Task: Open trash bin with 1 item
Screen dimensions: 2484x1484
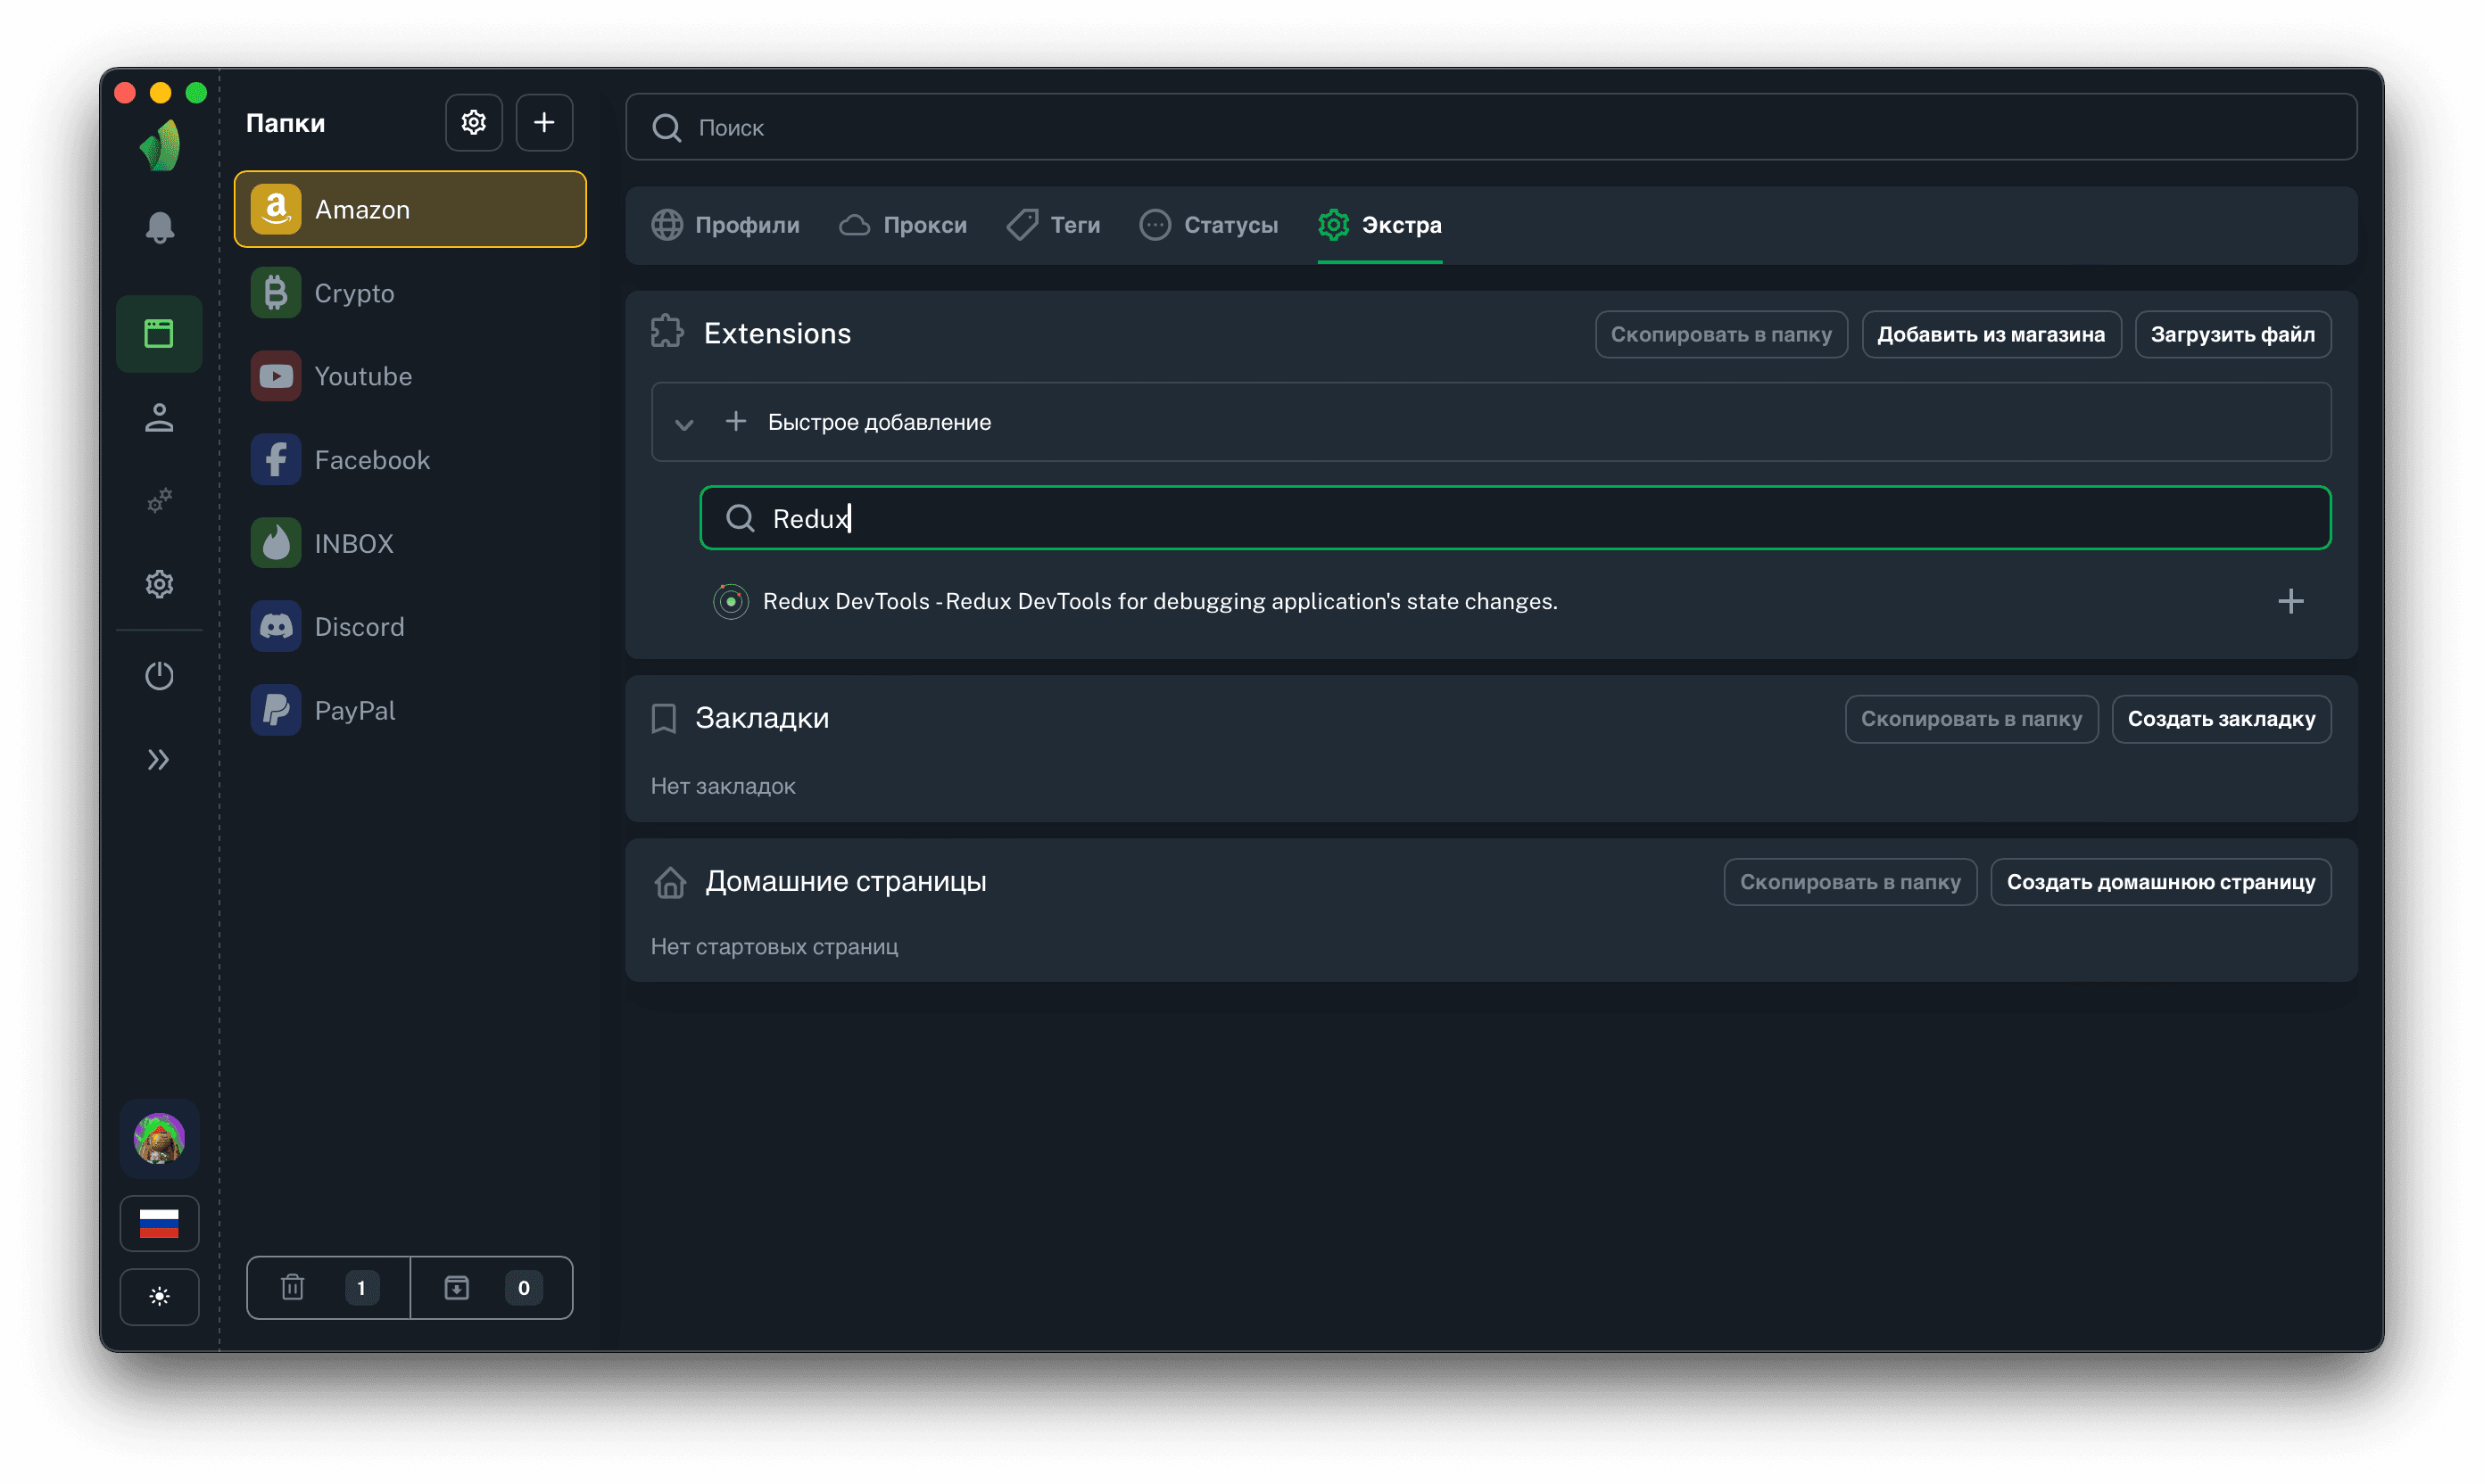Action: coord(328,1287)
